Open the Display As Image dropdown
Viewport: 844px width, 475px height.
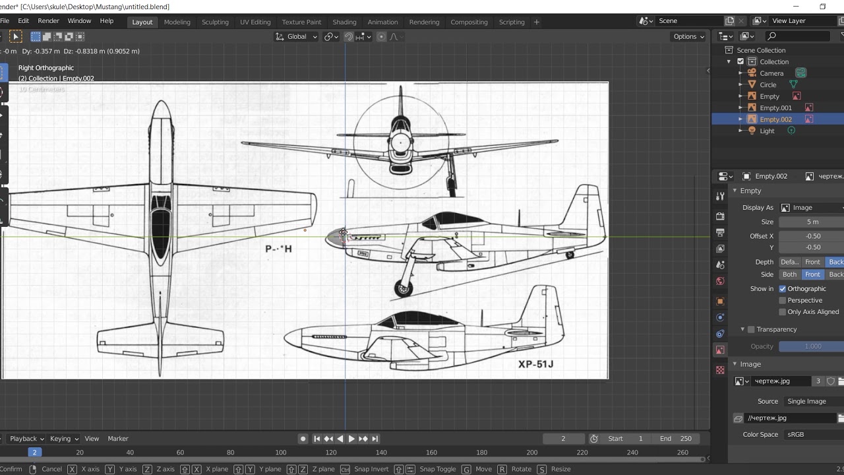point(812,208)
